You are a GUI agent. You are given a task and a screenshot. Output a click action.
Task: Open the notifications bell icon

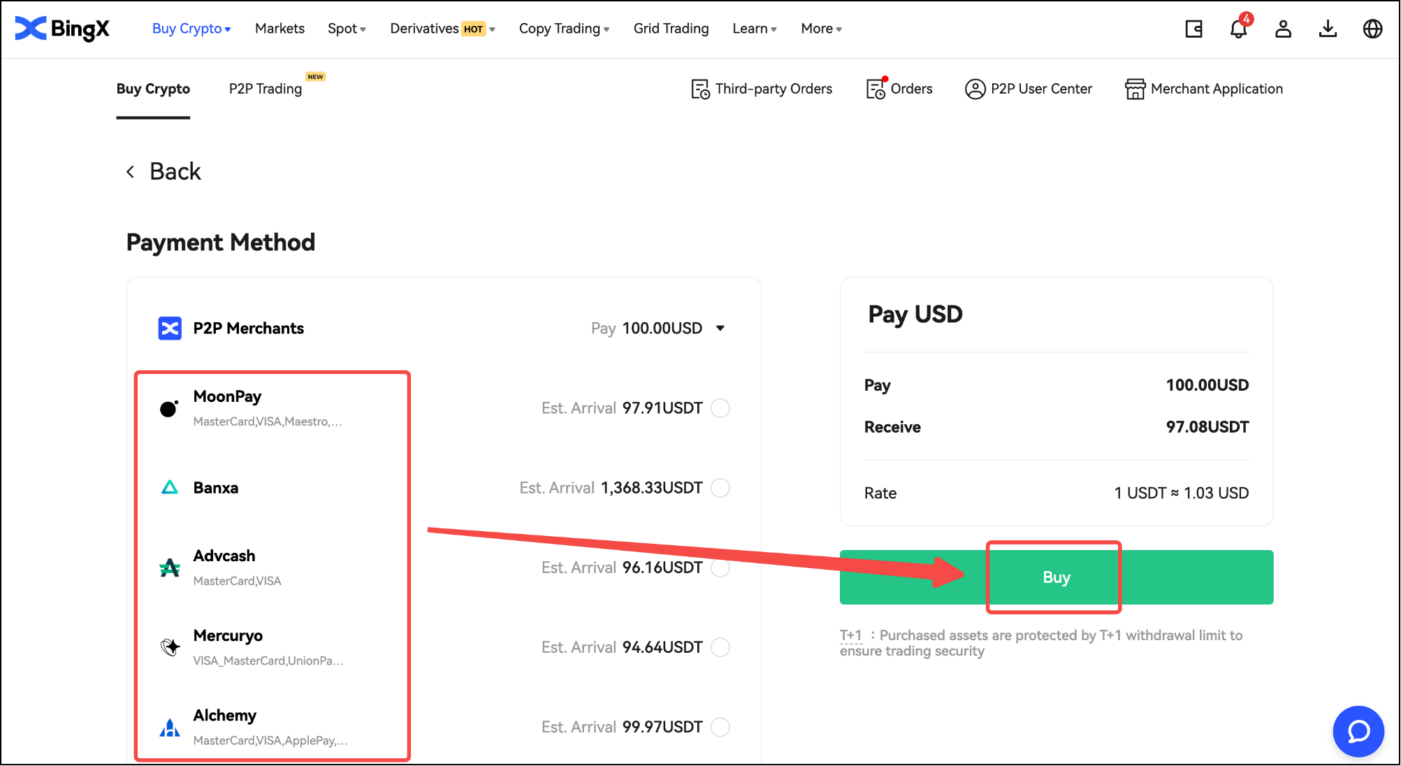click(x=1239, y=29)
